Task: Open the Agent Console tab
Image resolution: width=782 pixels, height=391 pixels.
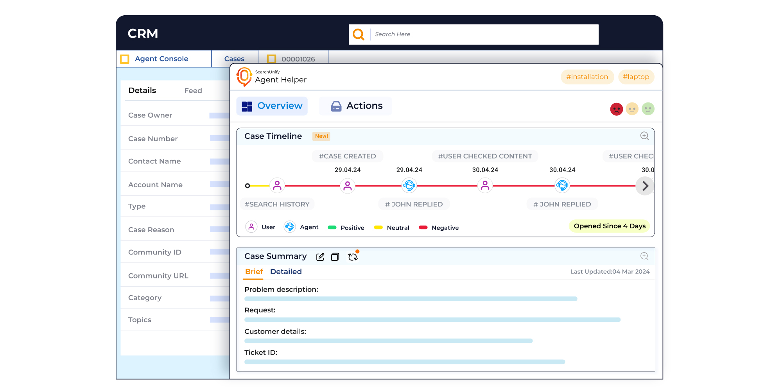Action: point(164,59)
